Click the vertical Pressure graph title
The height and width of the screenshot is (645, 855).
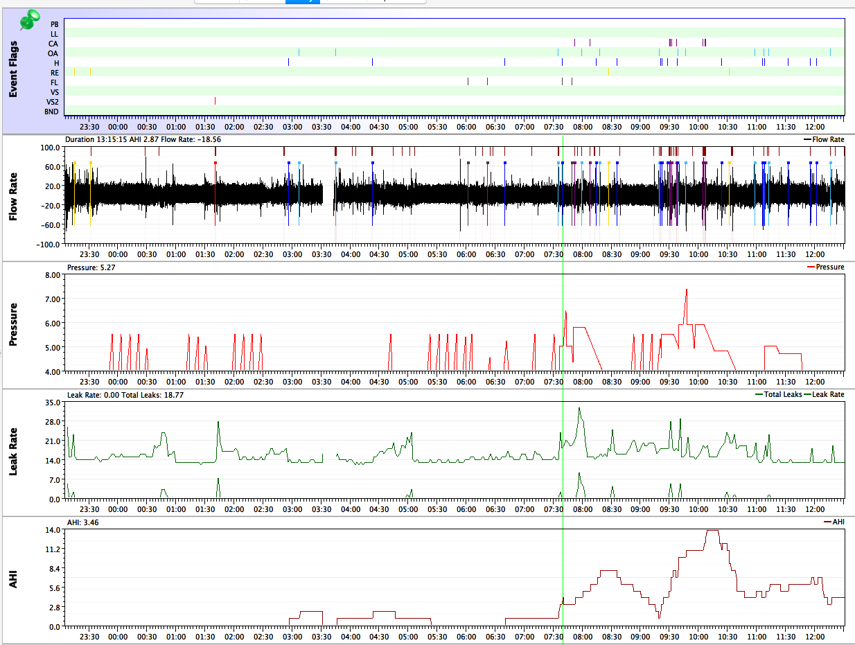coord(15,325)
